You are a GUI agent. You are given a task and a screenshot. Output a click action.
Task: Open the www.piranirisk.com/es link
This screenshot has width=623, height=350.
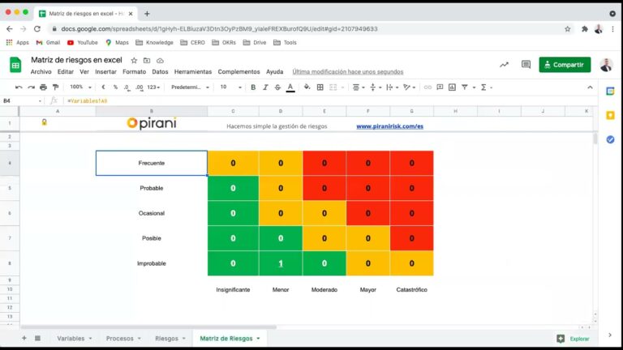tap(389, 126)
